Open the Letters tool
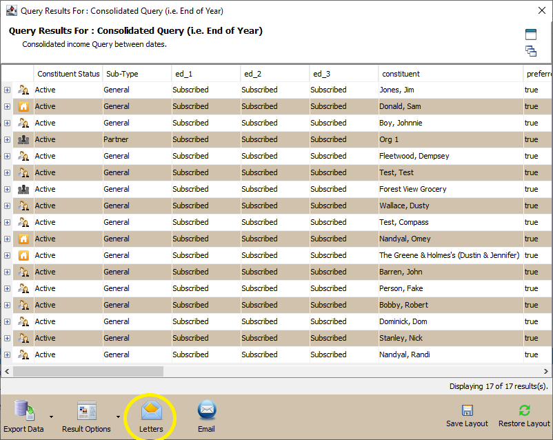The height and width of the screenshot is (440, 553). (x=151, y=417)
